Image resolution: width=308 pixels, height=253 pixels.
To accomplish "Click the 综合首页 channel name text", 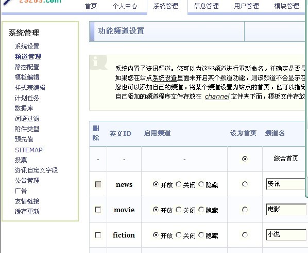I will tap(286, 159).
